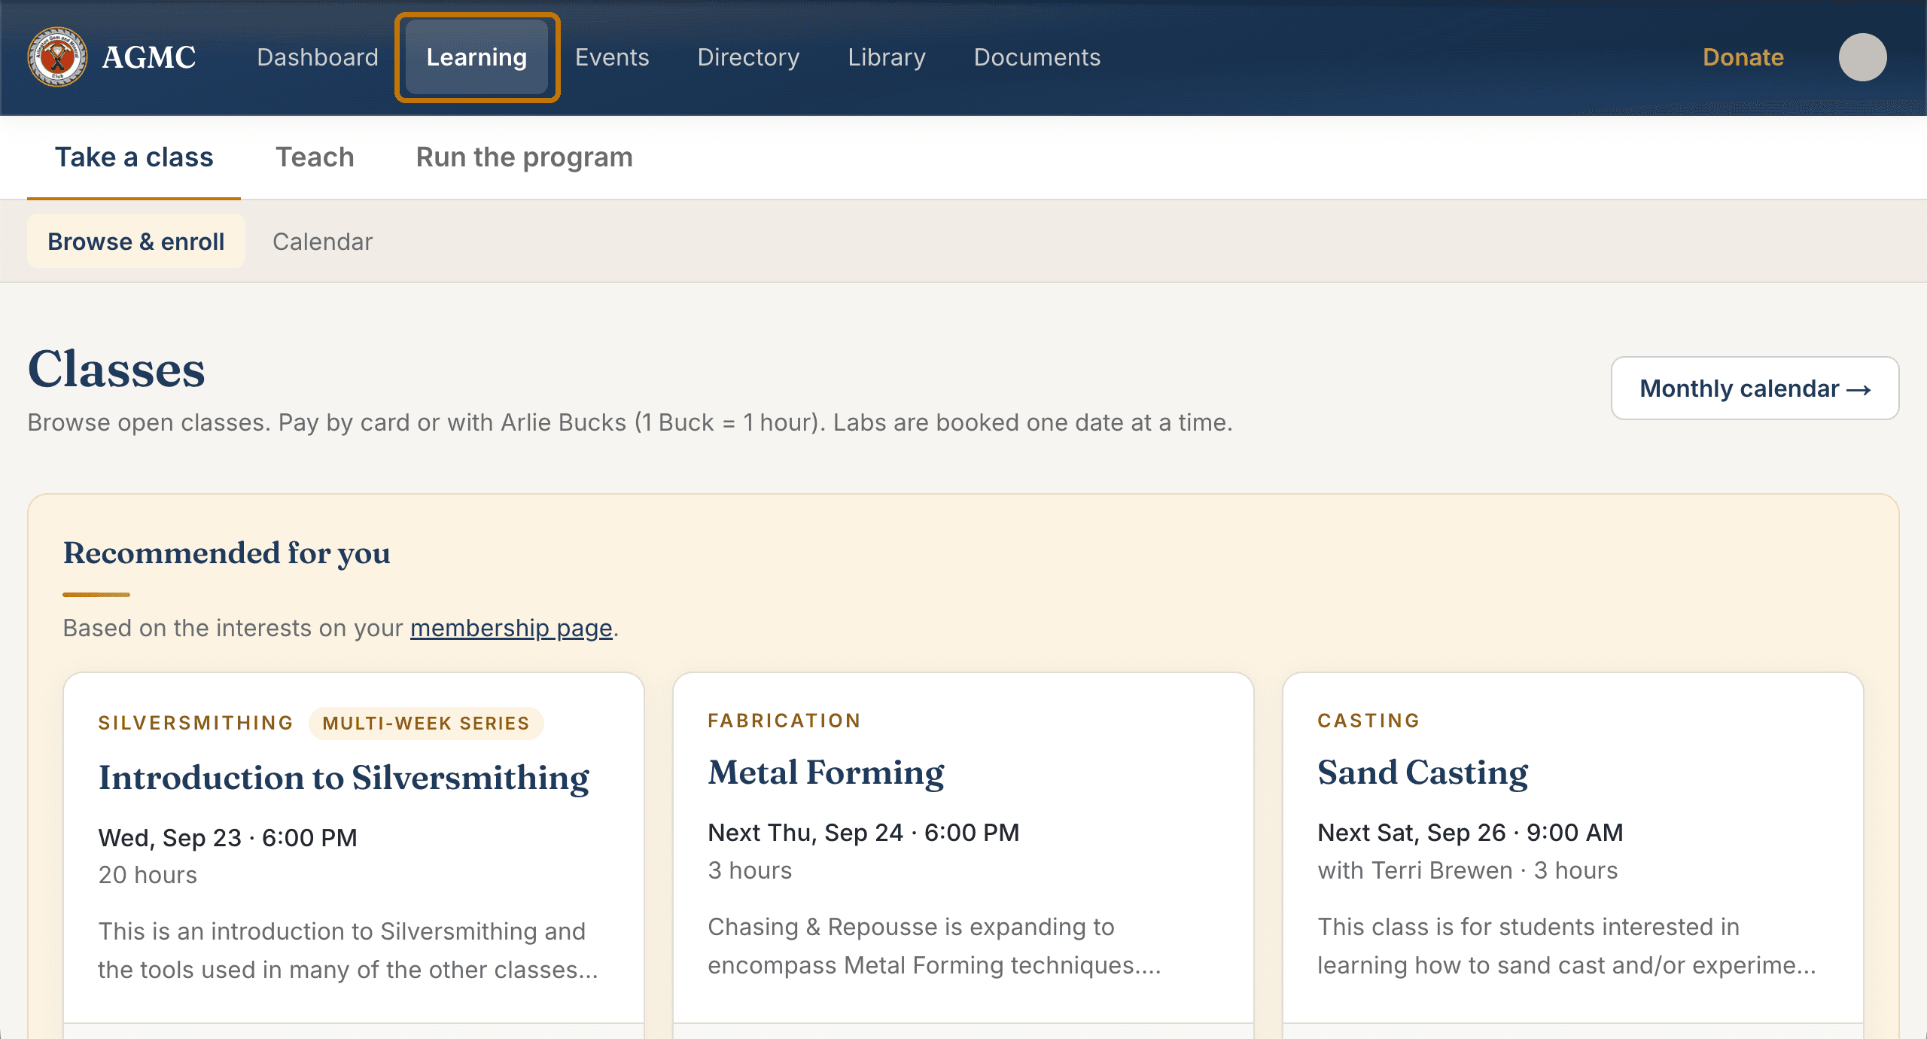Click the with Terri Brewen · 3 hours text

coord(1467,870)
